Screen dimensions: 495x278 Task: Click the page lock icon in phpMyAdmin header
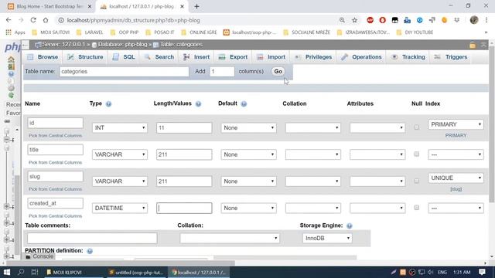473,45
